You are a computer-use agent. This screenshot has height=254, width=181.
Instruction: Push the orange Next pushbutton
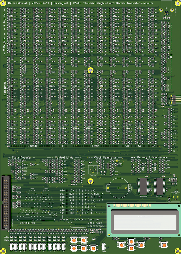tap(74, 240)
